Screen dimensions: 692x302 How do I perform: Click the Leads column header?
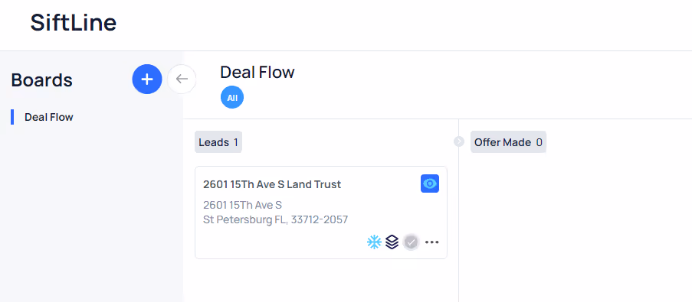218,142
